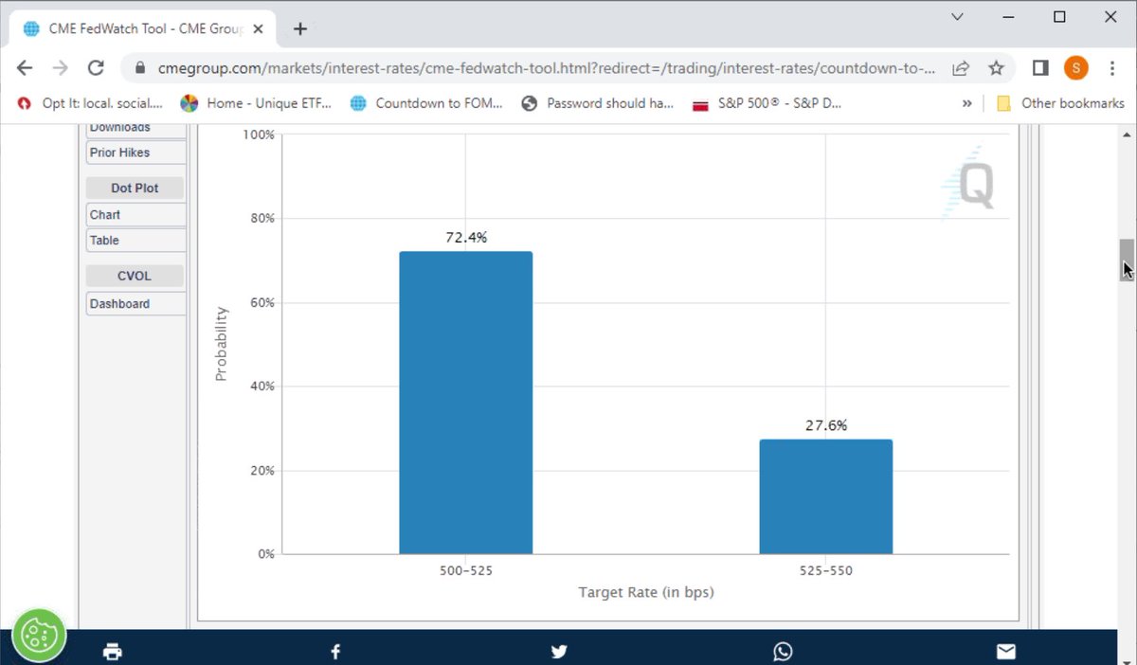The height and width of the screenshot is (665, 1137).
Task: Click the 72.4% bar label
Action: coord(466,238)
